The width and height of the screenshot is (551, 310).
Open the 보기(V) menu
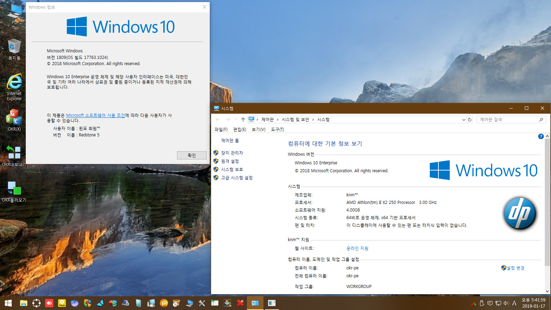[x=258, y=130]
